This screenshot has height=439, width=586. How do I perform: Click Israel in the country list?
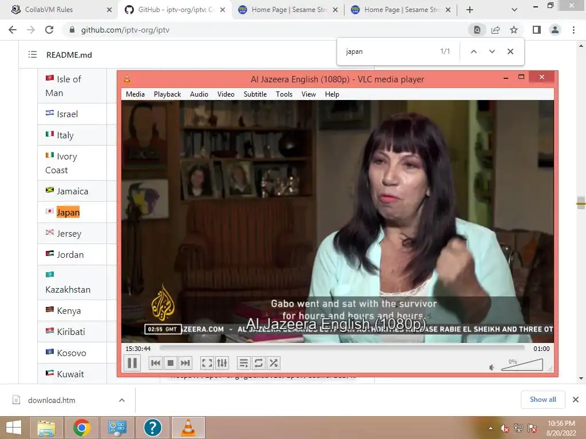[x=68, y=114]
